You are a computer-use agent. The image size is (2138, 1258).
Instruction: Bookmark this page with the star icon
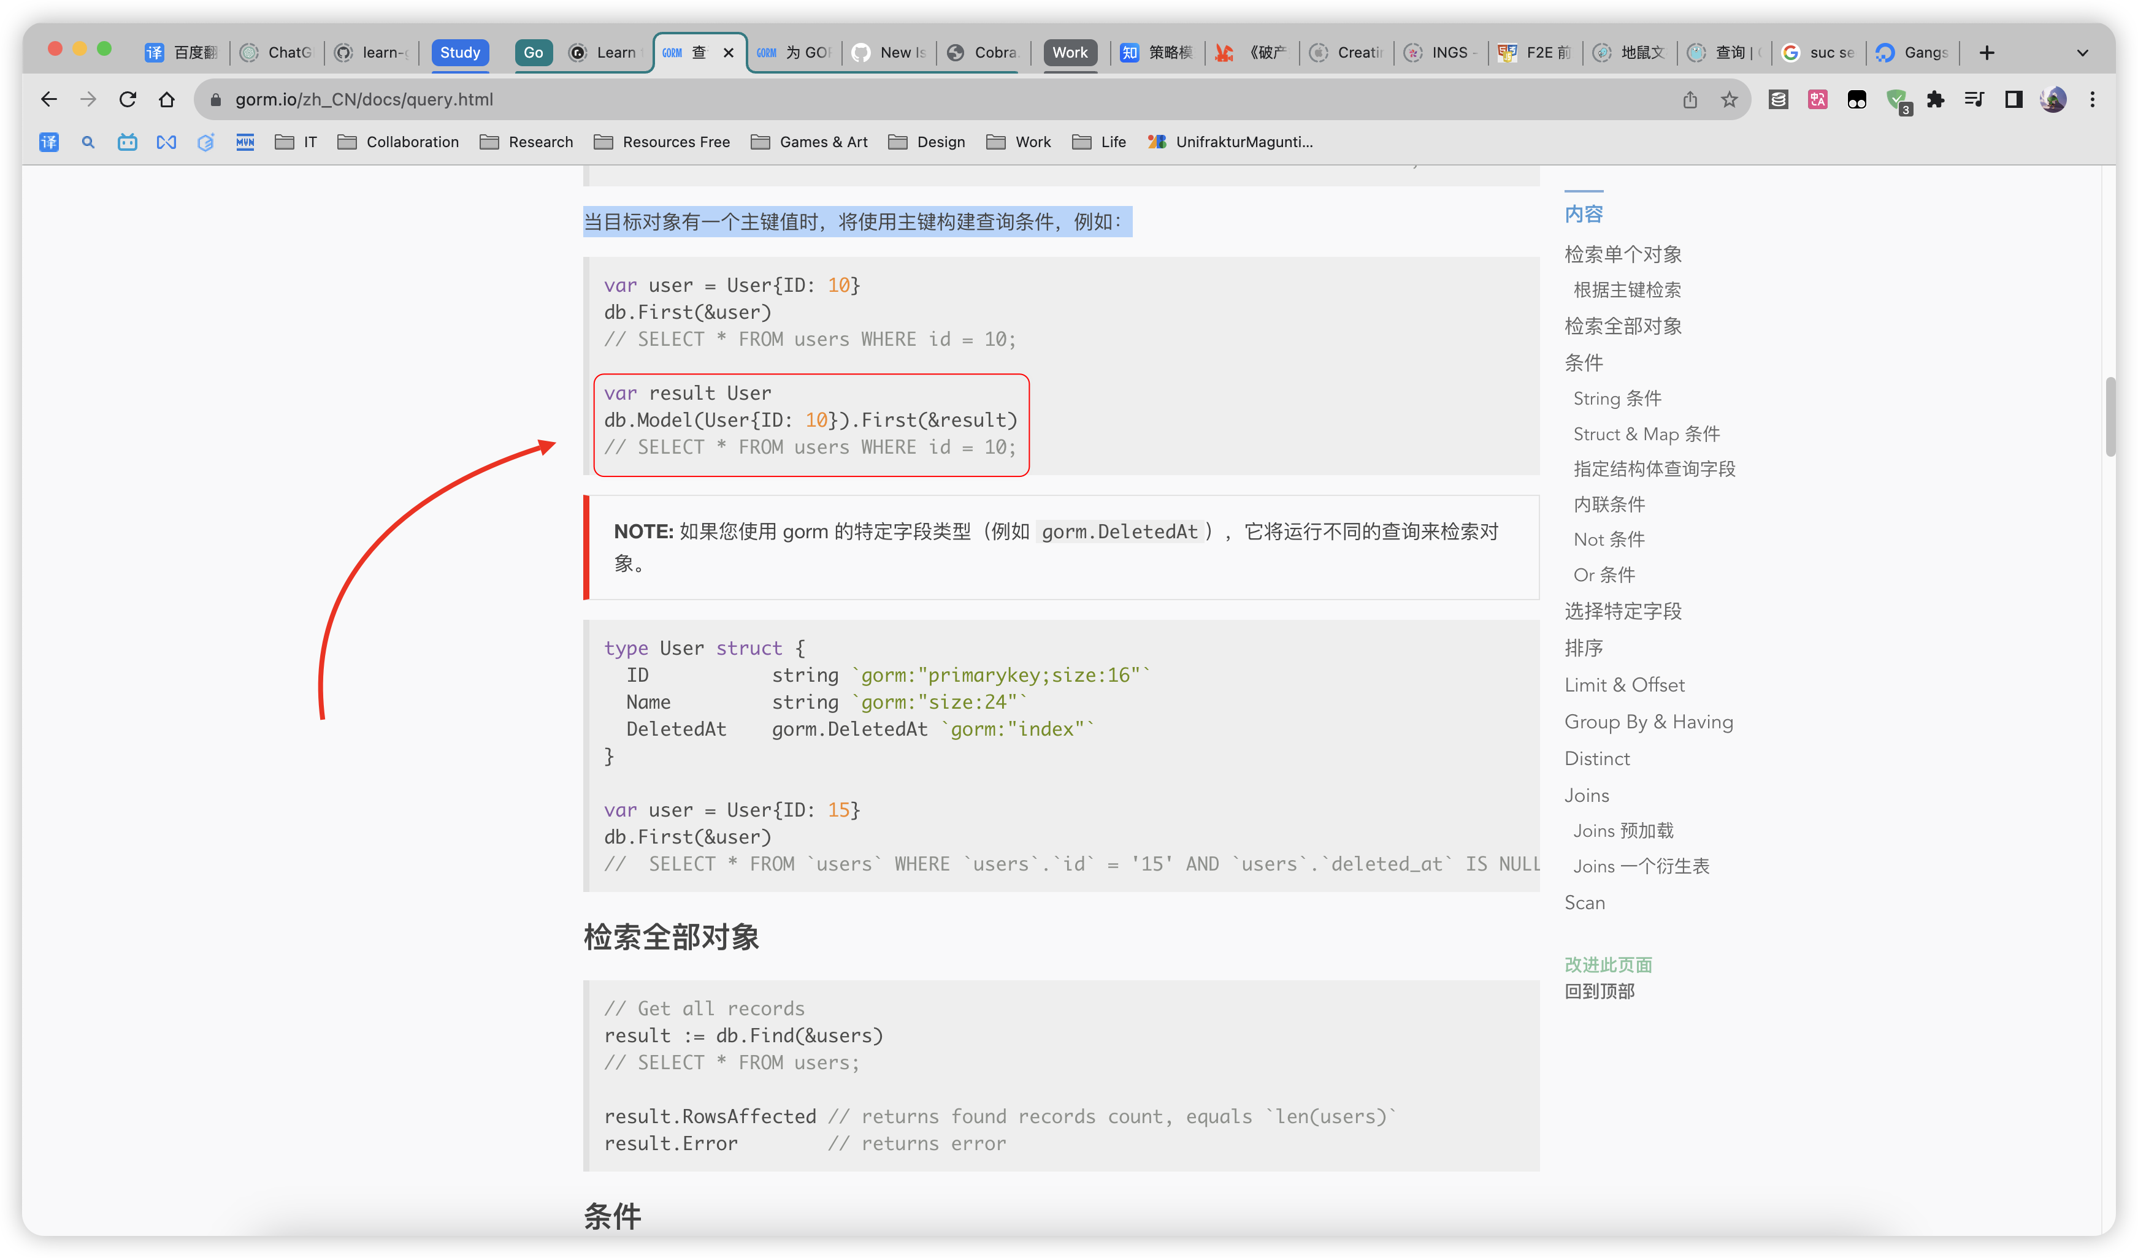click(1729, 99)
